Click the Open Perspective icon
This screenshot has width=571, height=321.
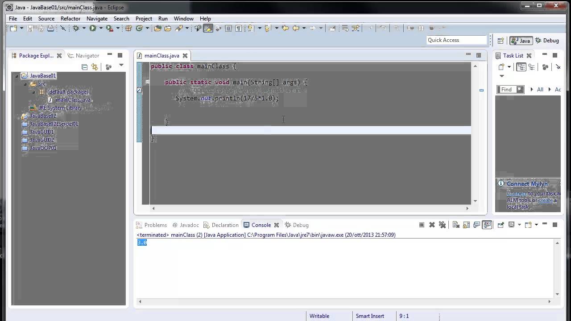(x=501, y=41)
